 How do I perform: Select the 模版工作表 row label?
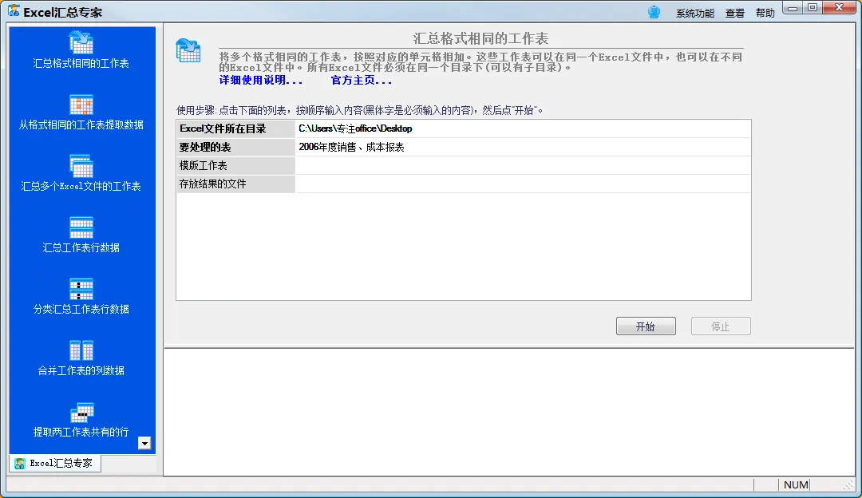pyautogui.click(x=235, y=165)
